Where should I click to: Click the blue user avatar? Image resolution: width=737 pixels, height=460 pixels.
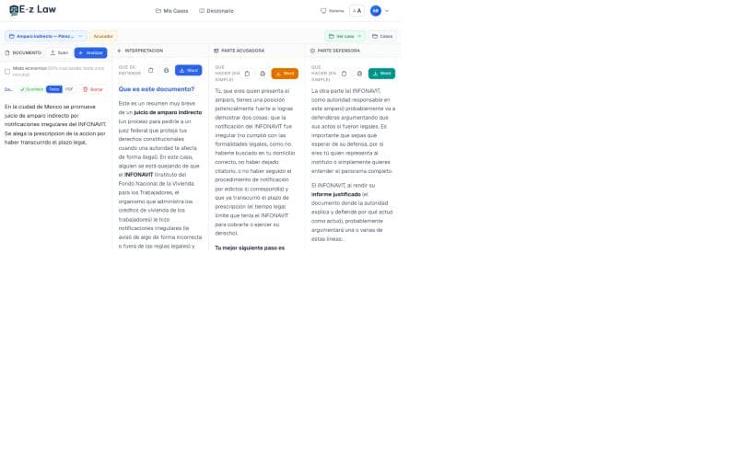pyautogui.click(x=376, y=11)
